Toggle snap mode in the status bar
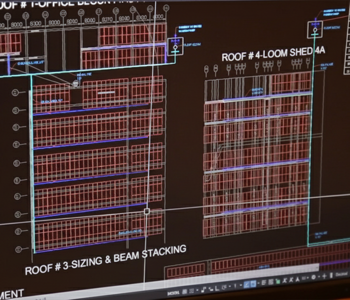This screenshot has height=300, width=350. click(x=192, y=291)
